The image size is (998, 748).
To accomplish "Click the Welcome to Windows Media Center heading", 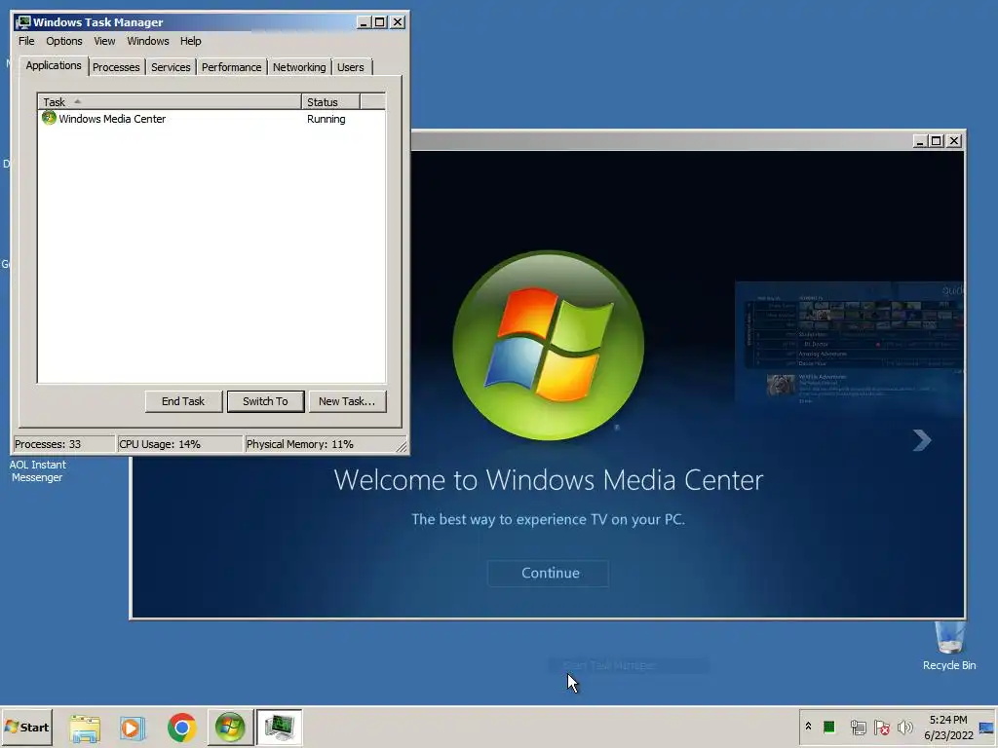I will coord(549,479).
